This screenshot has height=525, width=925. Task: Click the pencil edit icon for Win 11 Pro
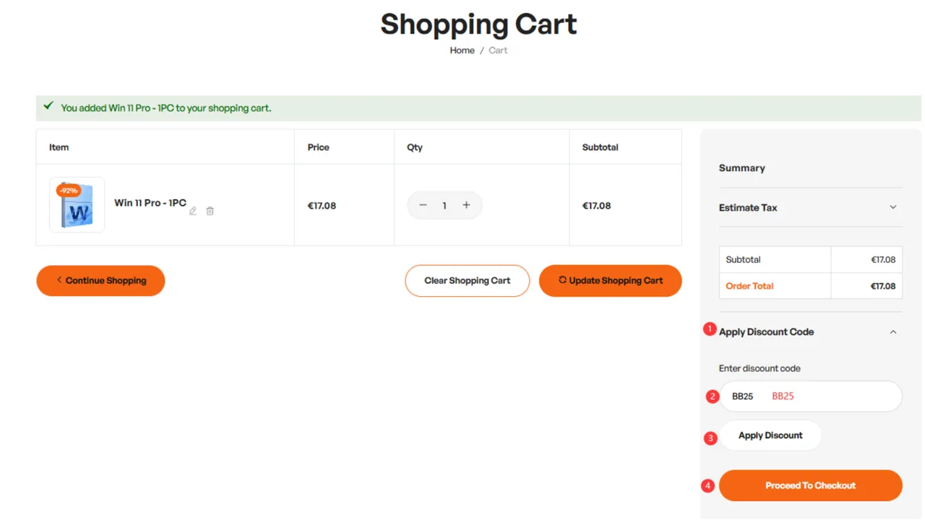click(x=193, y=211)
